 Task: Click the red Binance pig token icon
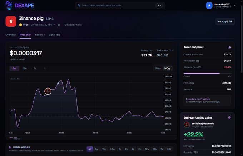11,21
